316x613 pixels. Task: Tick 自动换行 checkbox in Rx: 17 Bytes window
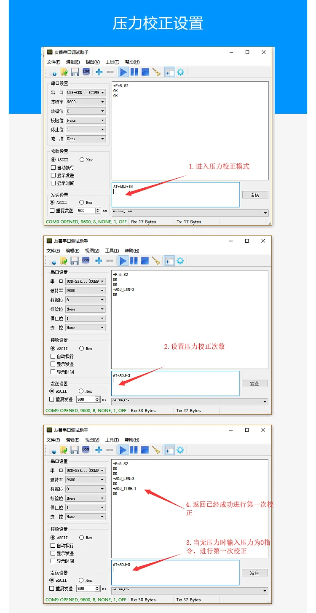[53, 168]
